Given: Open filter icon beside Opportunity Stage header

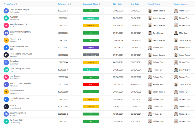Looking at the screenshot, I should coord(99,4).
